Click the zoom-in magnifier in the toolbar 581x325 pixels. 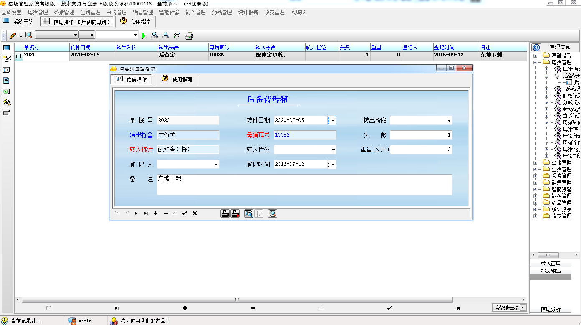(x=154, y=36)
